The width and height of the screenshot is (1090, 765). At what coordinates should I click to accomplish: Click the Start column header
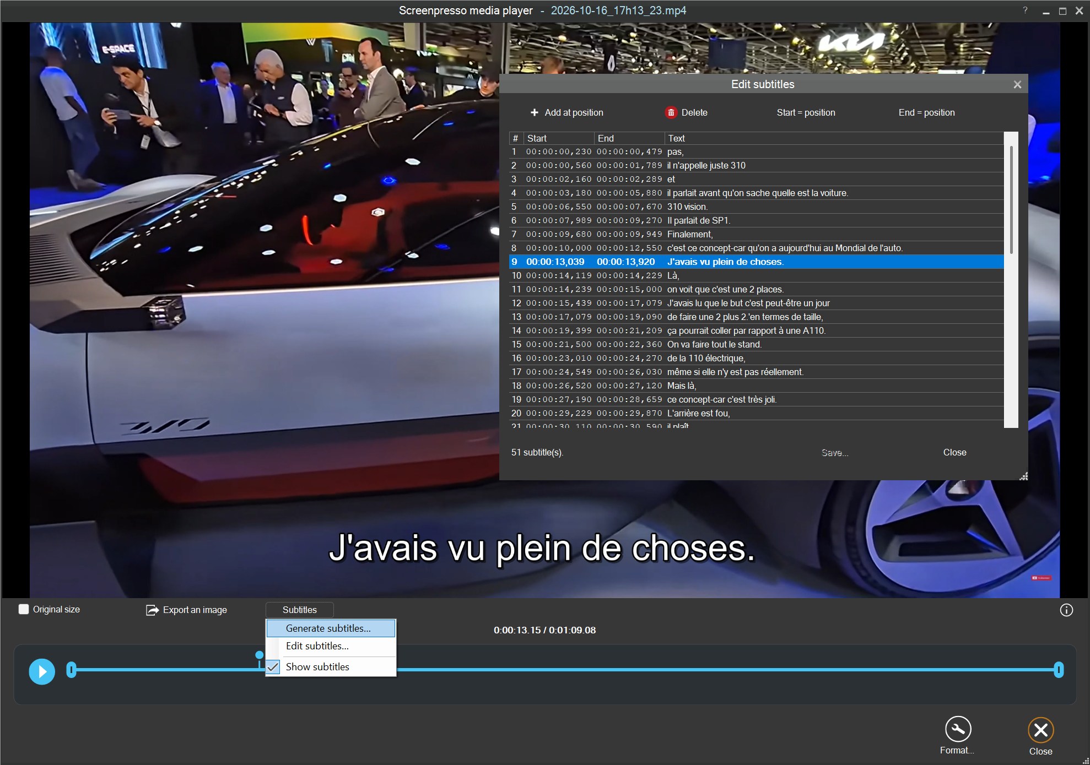click(x=559, y=138)
